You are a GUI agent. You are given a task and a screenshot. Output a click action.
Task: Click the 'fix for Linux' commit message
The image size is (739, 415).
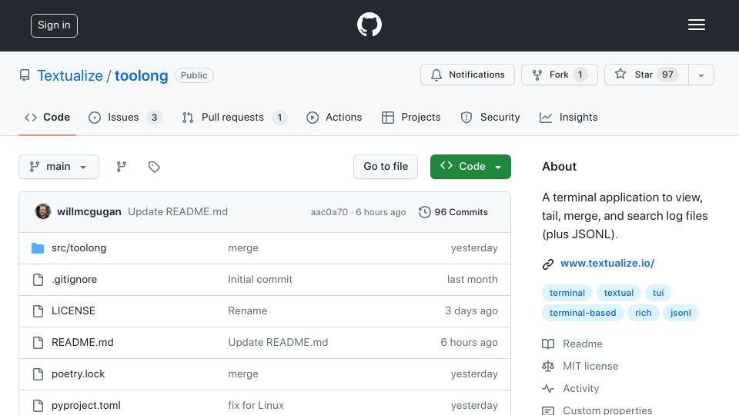click(256, 406)
